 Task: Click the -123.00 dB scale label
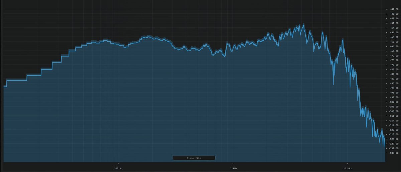(393, 134)
